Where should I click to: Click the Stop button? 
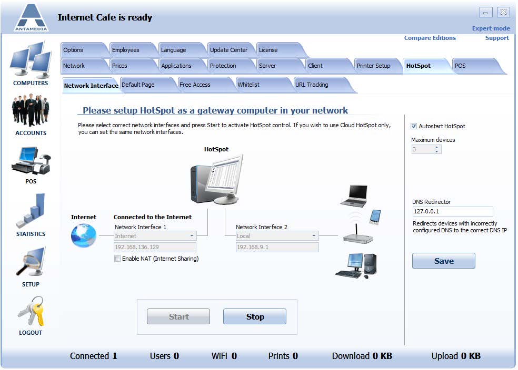255,316
